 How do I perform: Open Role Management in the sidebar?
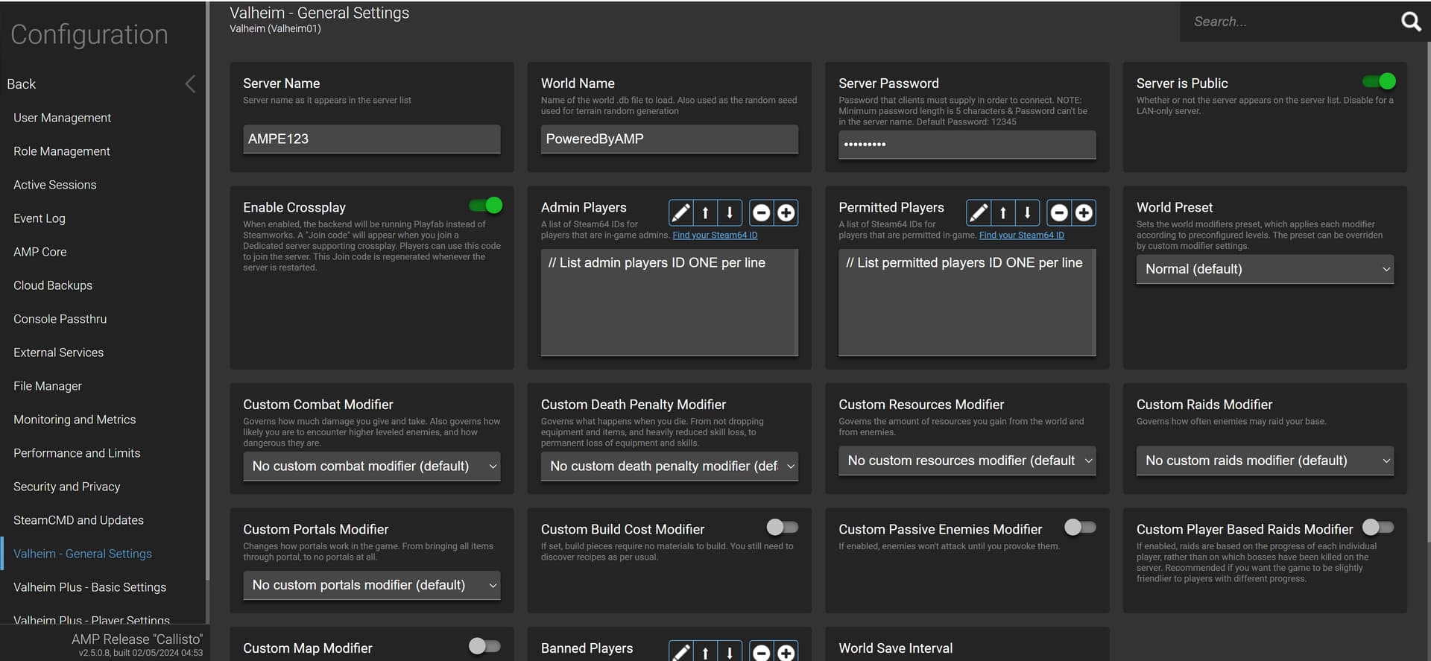click(62, 151)
